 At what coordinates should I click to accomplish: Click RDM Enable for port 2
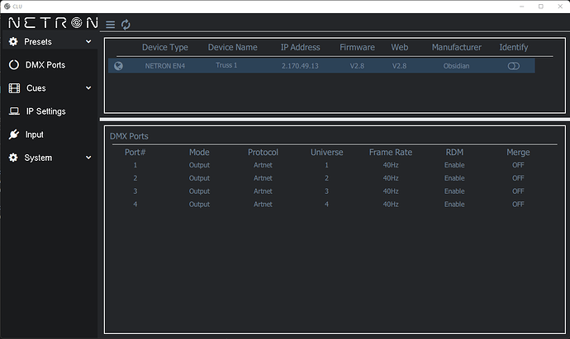(x=454, y=178)
